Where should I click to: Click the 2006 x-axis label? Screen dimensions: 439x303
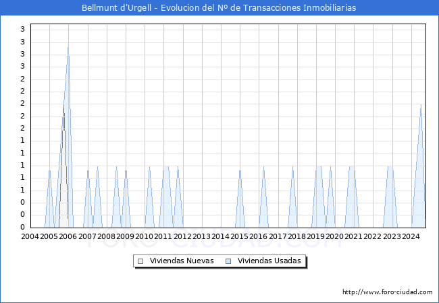pos(68,236)
